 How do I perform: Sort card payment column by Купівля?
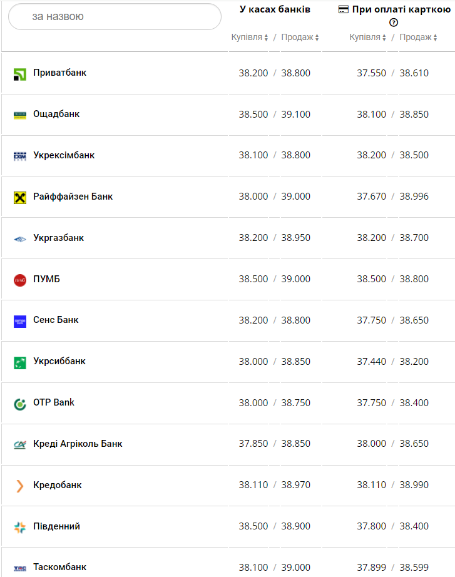[x=368, y=38]
